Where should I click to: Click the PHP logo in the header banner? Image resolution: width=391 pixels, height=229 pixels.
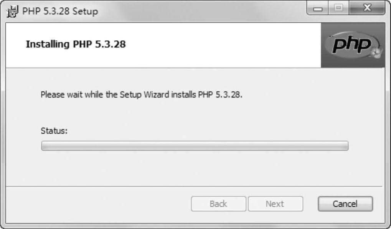[352, 45]
